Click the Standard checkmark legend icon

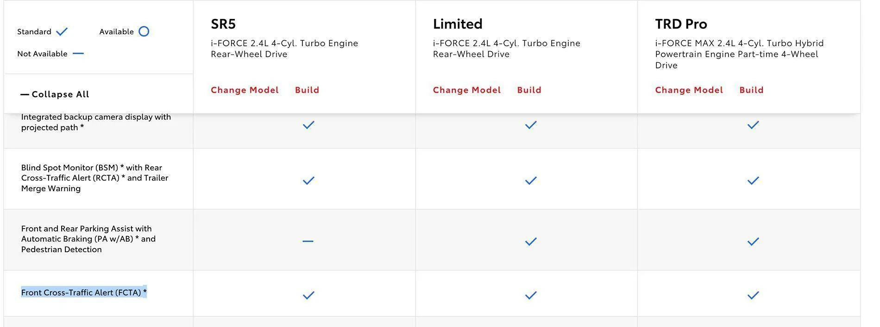pos(61,31)
